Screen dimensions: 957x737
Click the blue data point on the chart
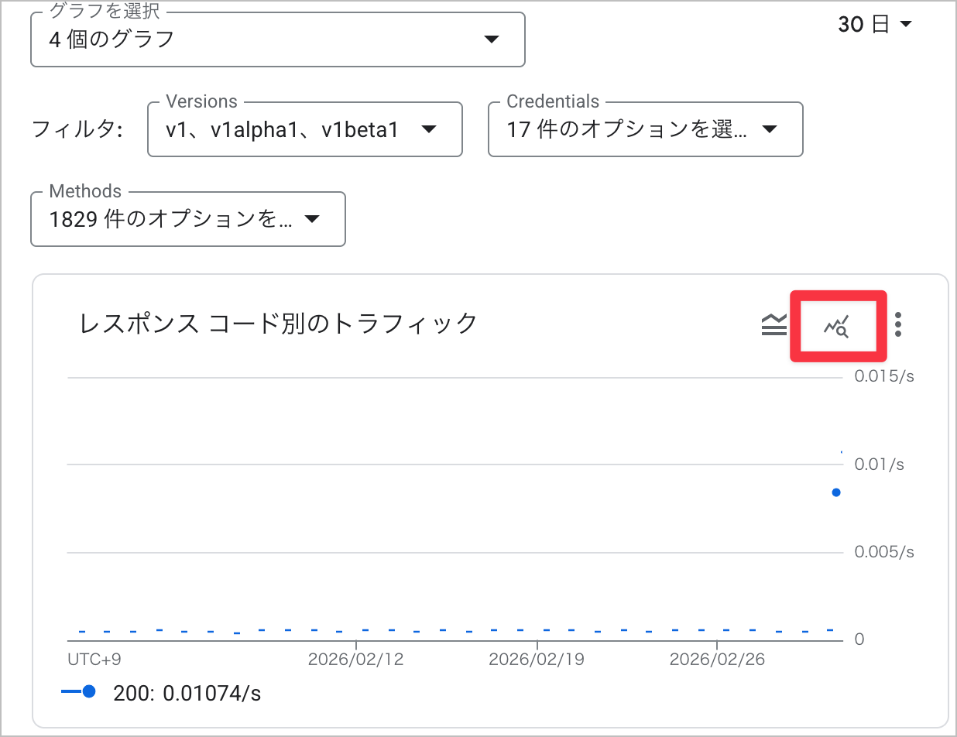(x=835, y=492)
